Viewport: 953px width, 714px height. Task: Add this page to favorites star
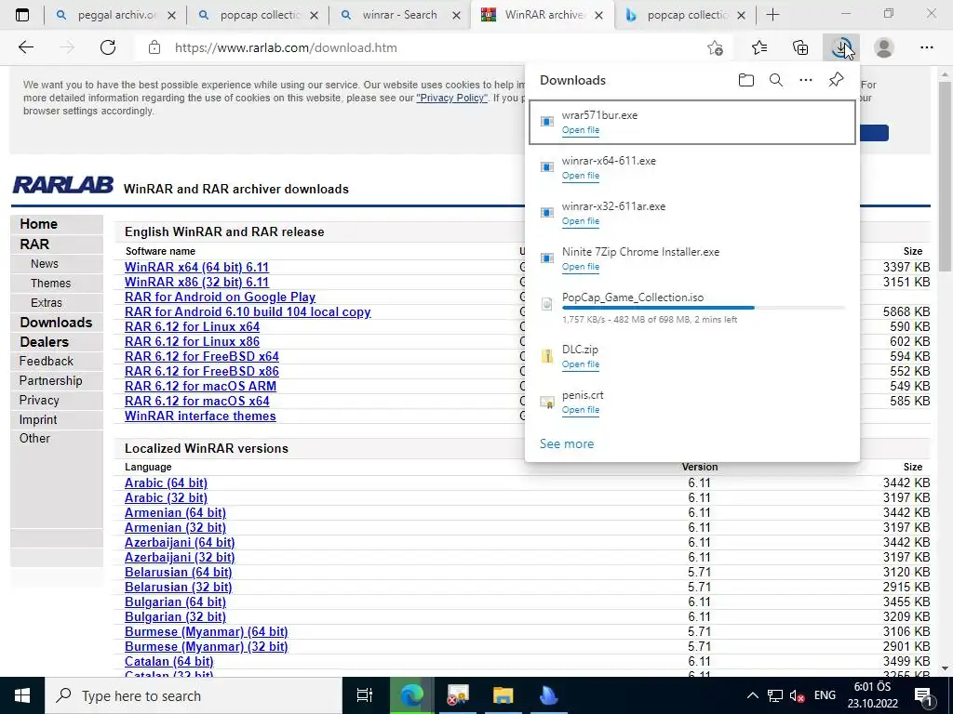(x=716, y=47)
